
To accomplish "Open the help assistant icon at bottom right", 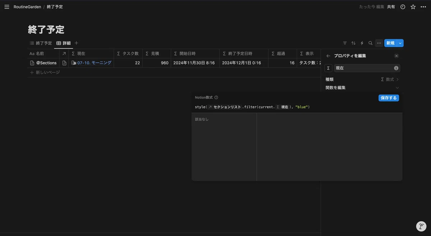I will click(421, 226).
